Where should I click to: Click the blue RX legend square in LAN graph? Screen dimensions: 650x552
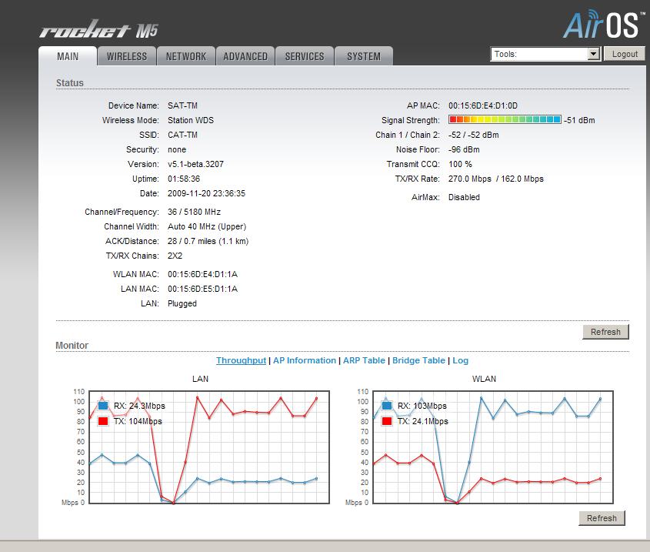[103, 406]
